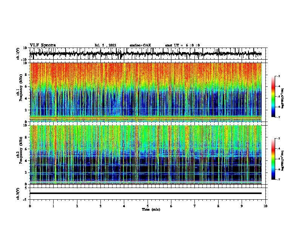Click the time-axis tick label "6"

tap(171, 206)
